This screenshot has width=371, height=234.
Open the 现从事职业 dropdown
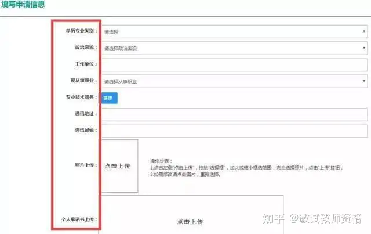click(x=234, y=81)
